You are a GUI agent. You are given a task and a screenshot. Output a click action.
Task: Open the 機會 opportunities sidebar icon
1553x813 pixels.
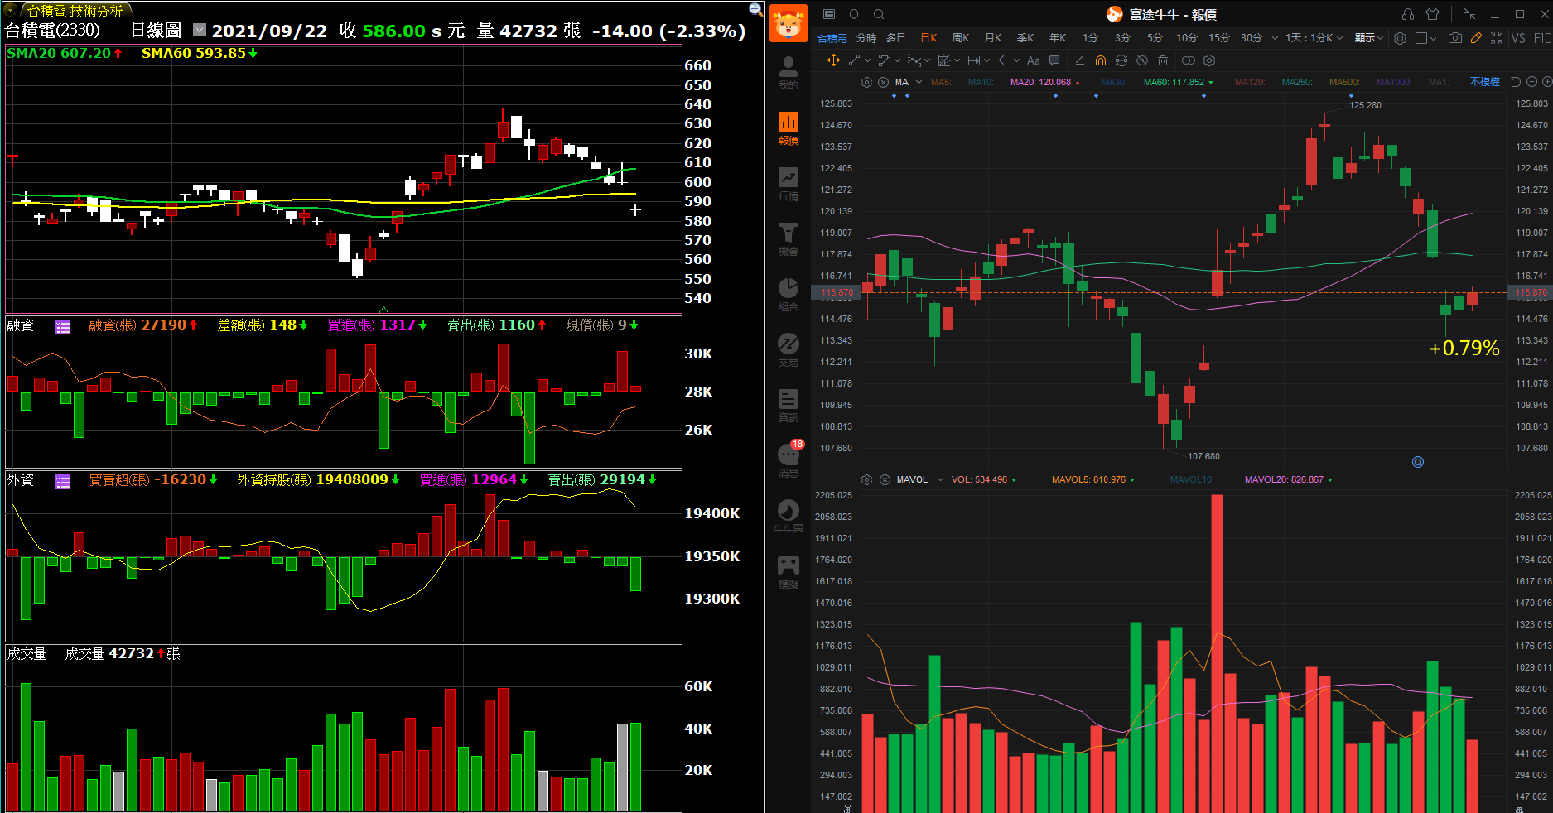click(789, 239)
